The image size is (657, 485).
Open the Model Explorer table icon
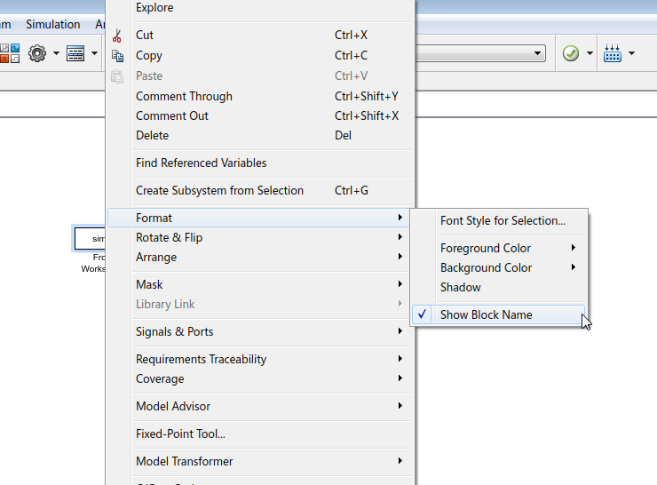pos(75,54)
